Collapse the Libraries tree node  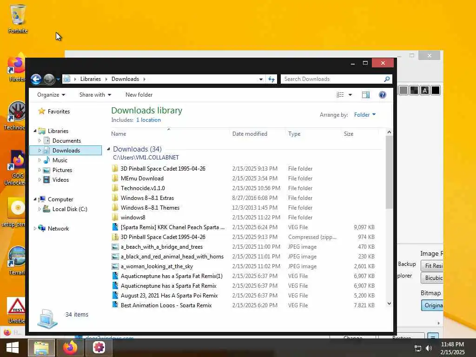(x=34, y=131)
